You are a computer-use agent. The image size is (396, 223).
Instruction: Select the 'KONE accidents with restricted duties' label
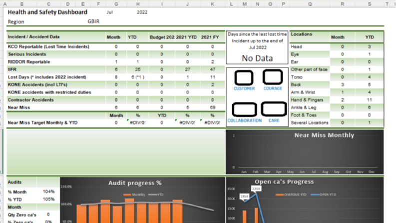click(x=49, y=92)
